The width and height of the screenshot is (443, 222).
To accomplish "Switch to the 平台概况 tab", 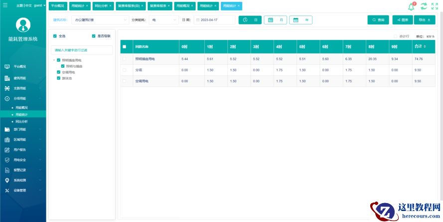I will 57,6.
